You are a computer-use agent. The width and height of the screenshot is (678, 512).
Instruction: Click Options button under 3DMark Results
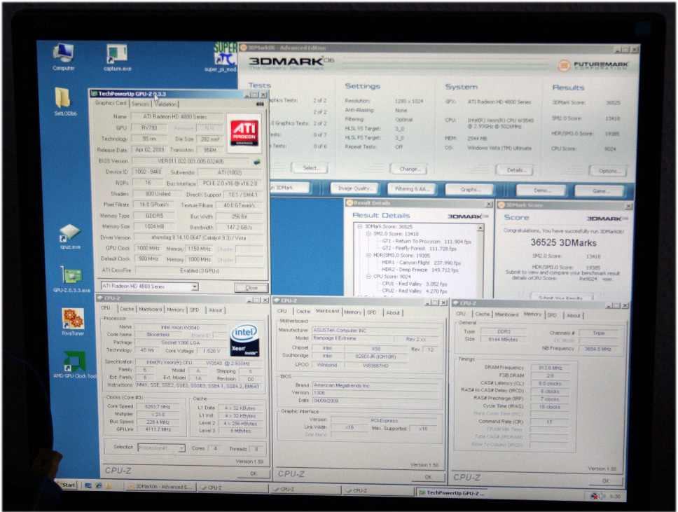609,171
